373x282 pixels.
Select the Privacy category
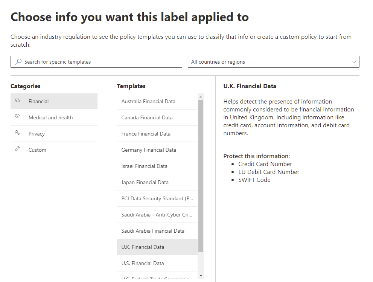(37, 134)
